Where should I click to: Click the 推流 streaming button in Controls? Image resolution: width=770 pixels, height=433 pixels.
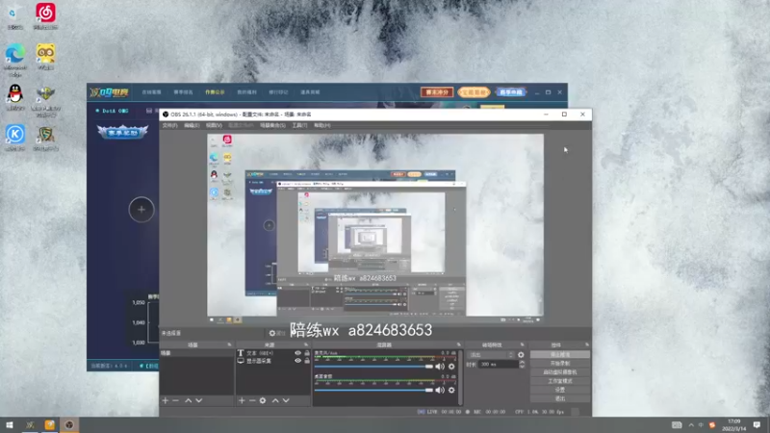560,354
